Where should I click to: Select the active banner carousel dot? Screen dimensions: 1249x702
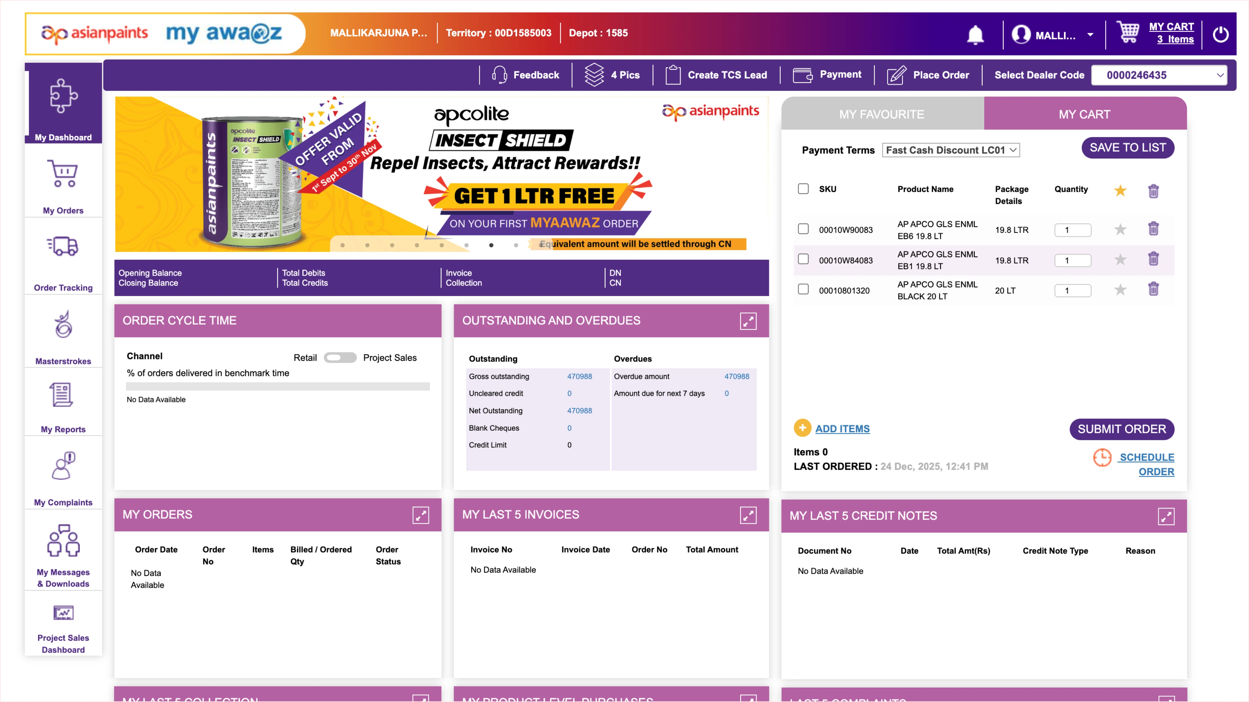[491, 245]
